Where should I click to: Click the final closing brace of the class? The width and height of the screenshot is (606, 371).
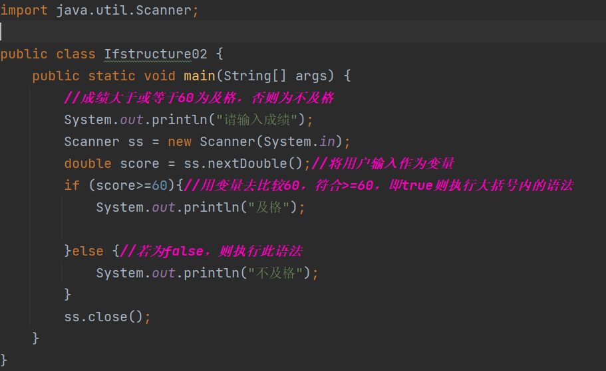click(4, 360)
